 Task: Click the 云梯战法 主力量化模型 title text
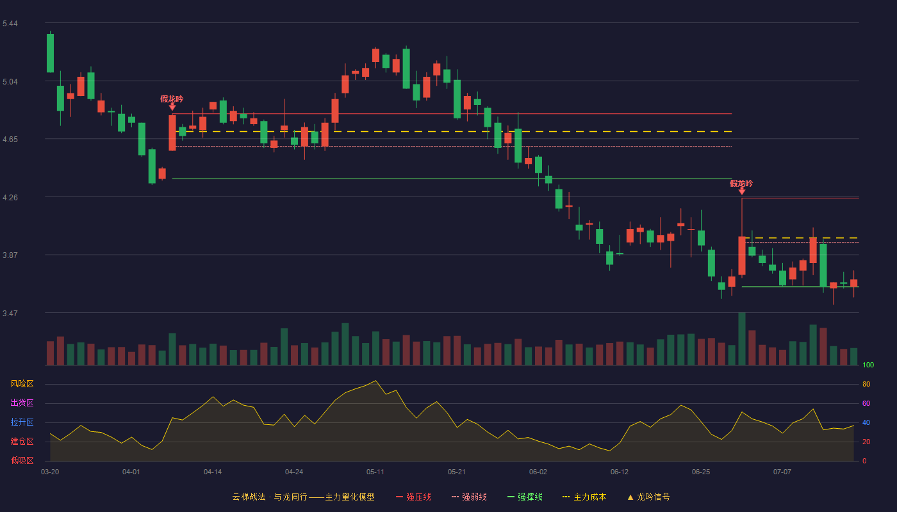303,497
